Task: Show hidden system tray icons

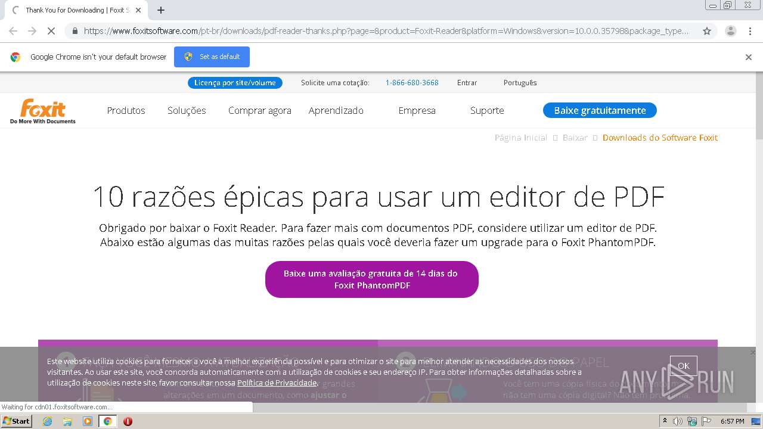Action: pos(665,421)
